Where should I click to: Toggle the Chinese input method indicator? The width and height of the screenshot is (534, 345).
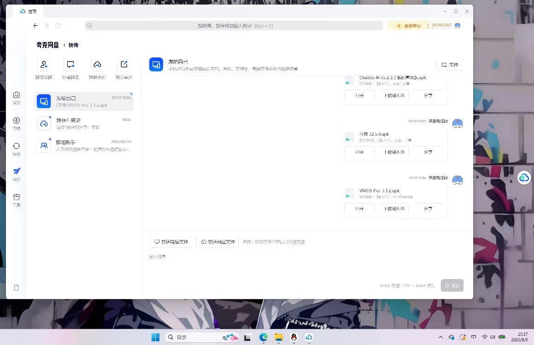(474, 337)
